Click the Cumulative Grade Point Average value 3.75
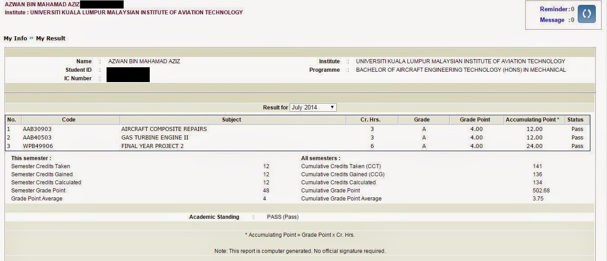Image resolution: width=607 pixels, height=261 pixels. pos(538,199)
